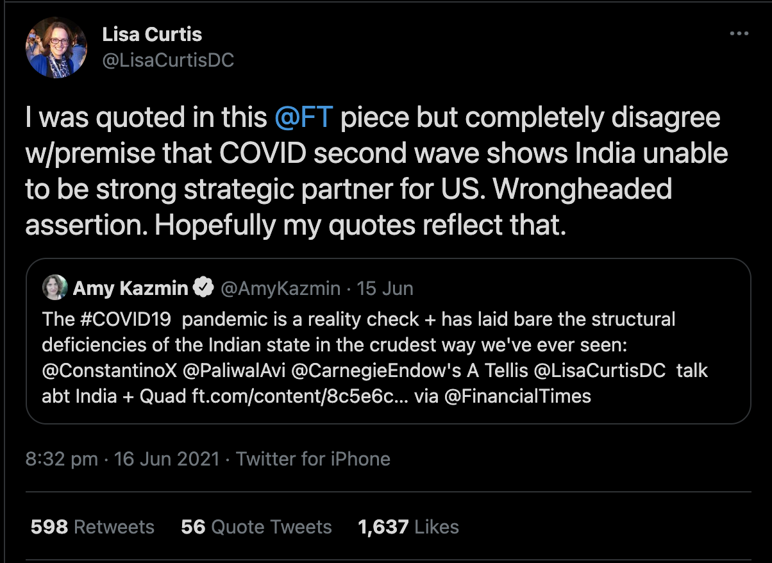The image size is (772, 563).
Task: Open Amy Kazmin's name in quoted tweet
Action: pyautogui.click(x=131, y=289)
